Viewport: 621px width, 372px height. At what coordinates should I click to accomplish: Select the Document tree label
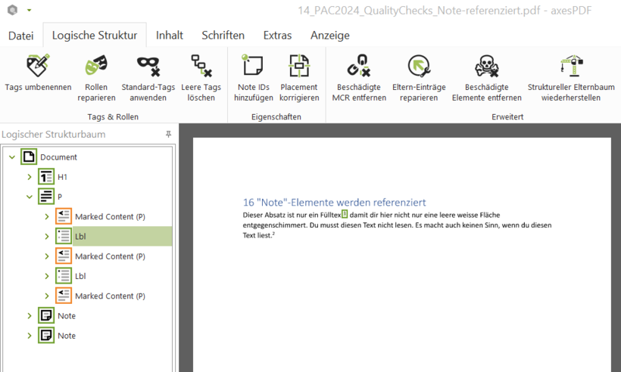click(x=58, y=157)
